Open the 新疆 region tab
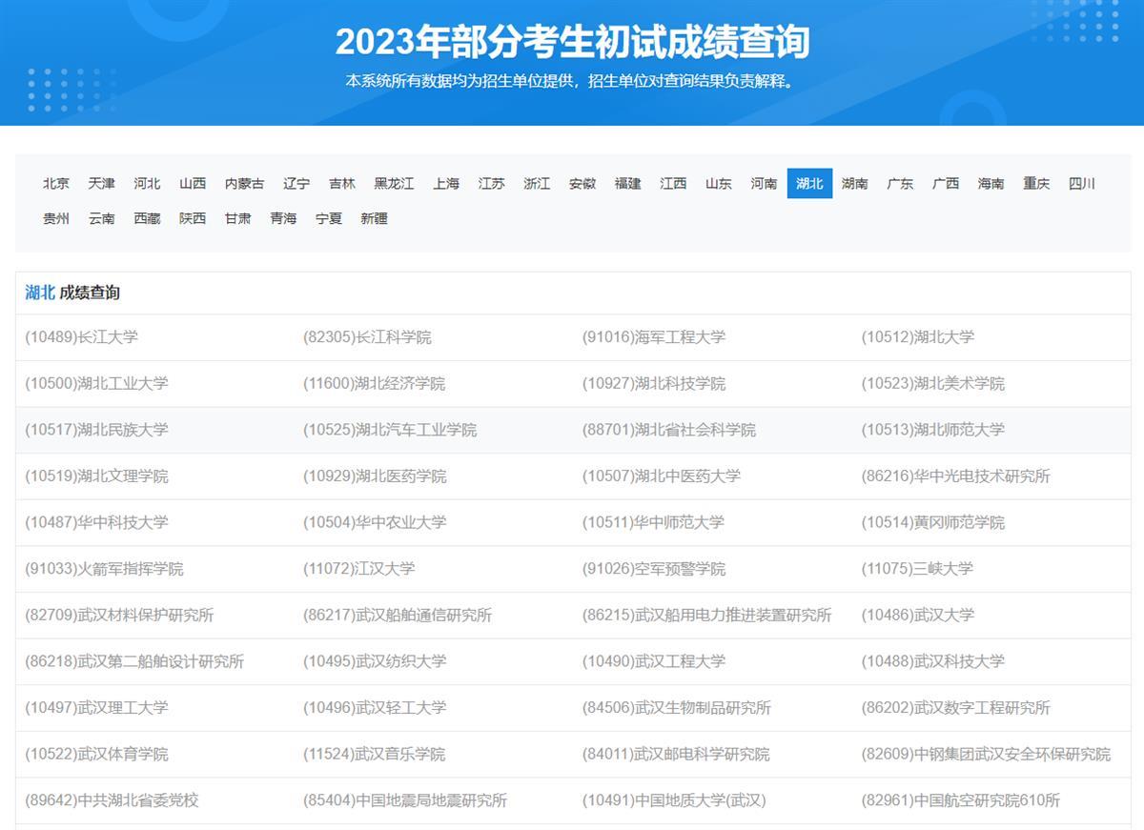The height and width of the screenshot is (830, 1144). coord(375,218)
